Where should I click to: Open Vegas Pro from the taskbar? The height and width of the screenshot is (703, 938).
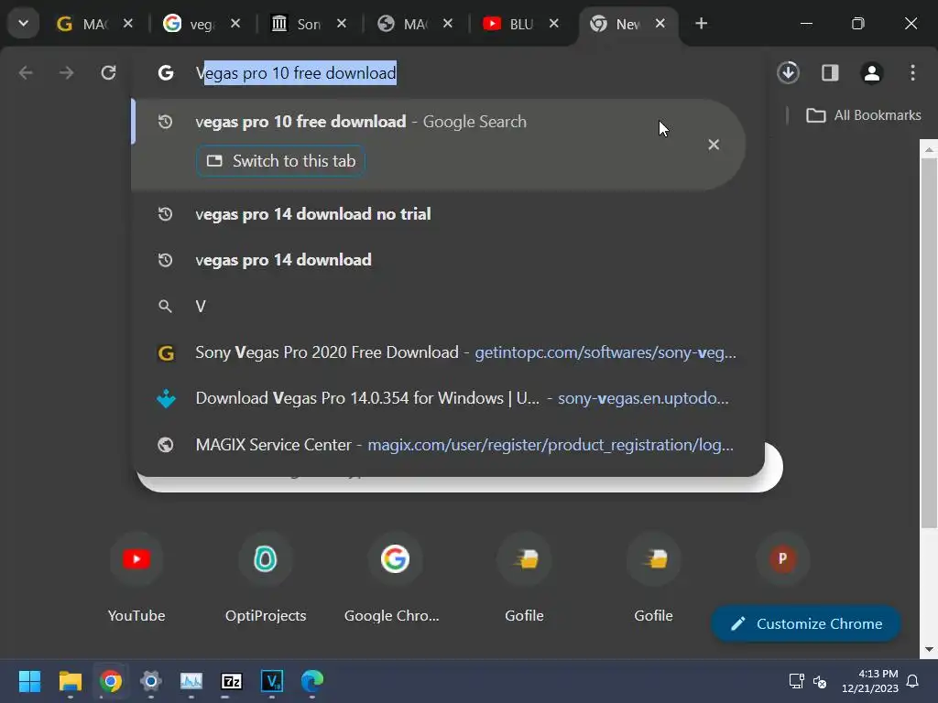point(272,681)
